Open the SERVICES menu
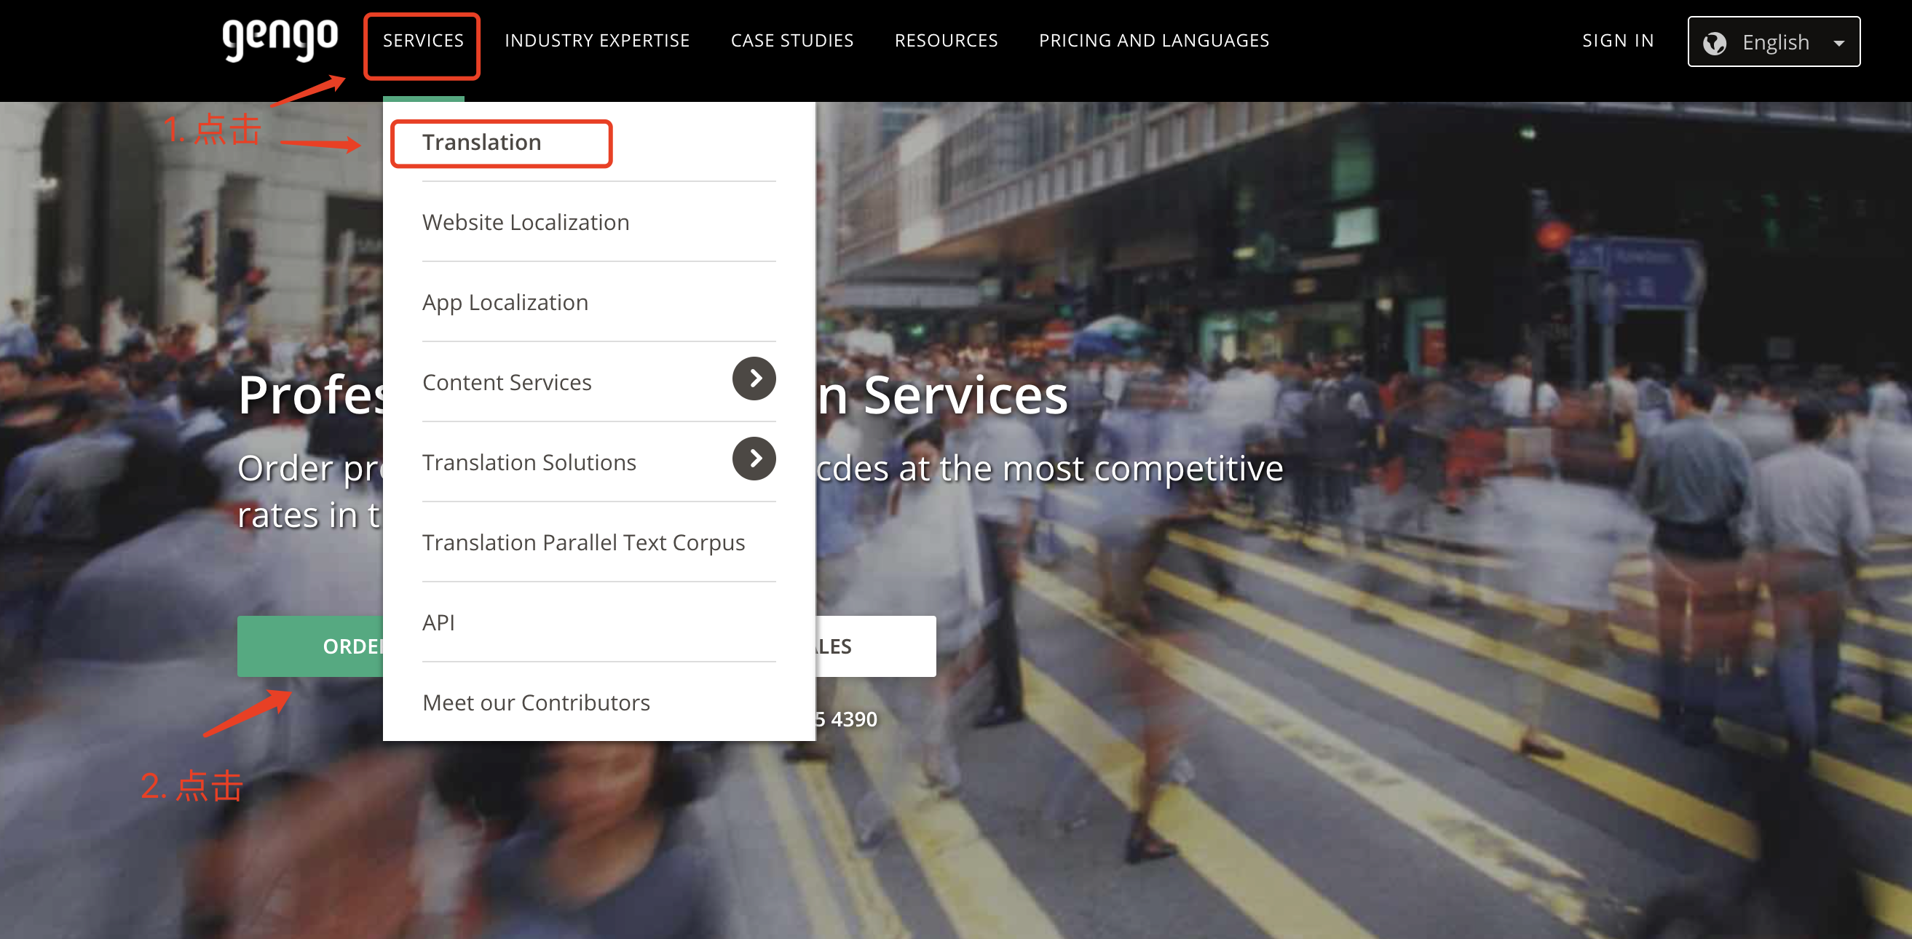Image resolution: width=1912 pixels, height=939 pixels. (423, 41)
